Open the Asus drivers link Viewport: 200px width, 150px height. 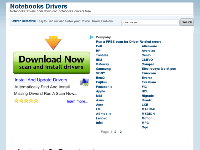pyautogui.click(x=100, y=100)
